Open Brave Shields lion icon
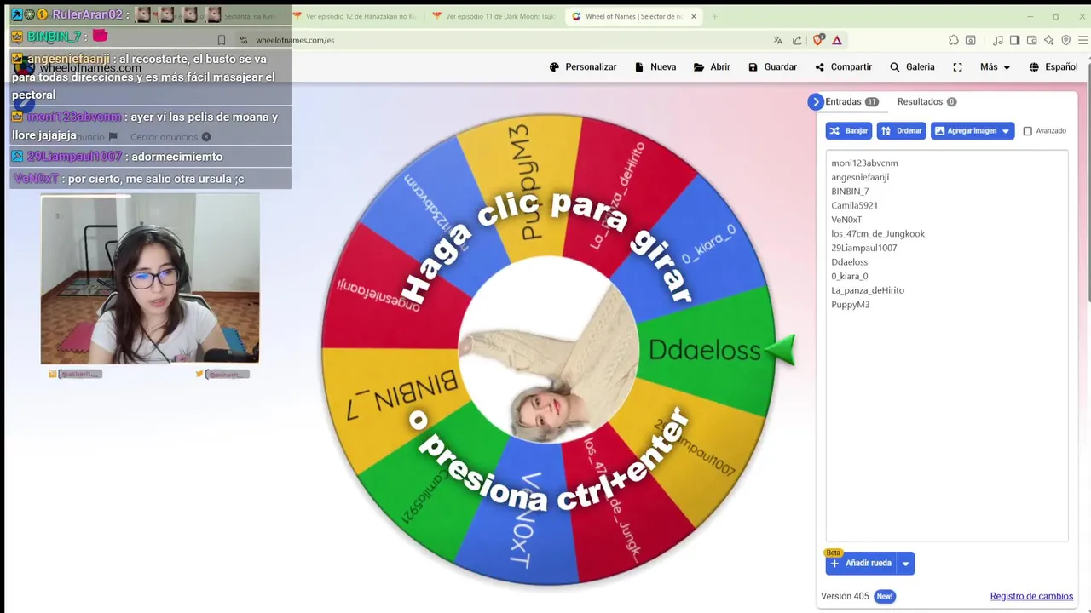This screenshot has height=613, width=1091. (818, 40)
